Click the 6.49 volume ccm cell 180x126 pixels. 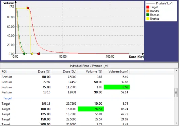click(125, 77)
